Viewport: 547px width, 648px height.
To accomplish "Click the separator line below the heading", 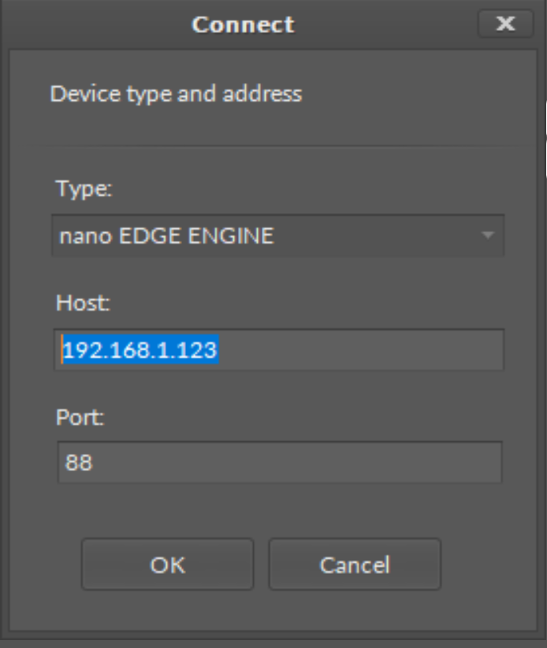I will pos(276,146).
